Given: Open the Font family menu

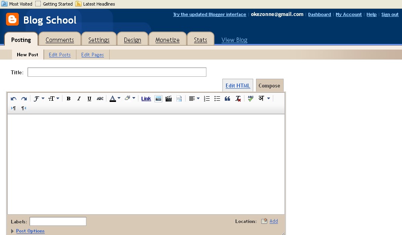Looking at the screenshot, I should point(39,98).
